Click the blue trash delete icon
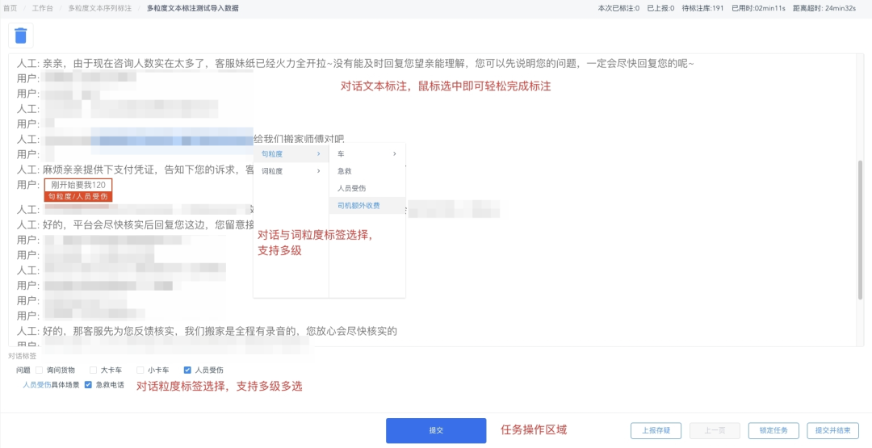The image size is (872, 448). point(20,36)
